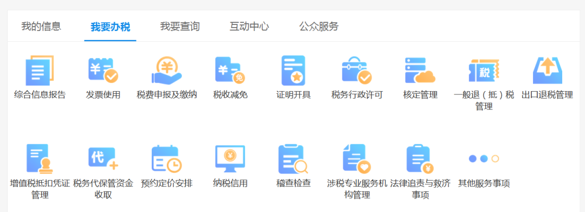Open 其他服务事项 three-dots icon

(x=484, y=159)
